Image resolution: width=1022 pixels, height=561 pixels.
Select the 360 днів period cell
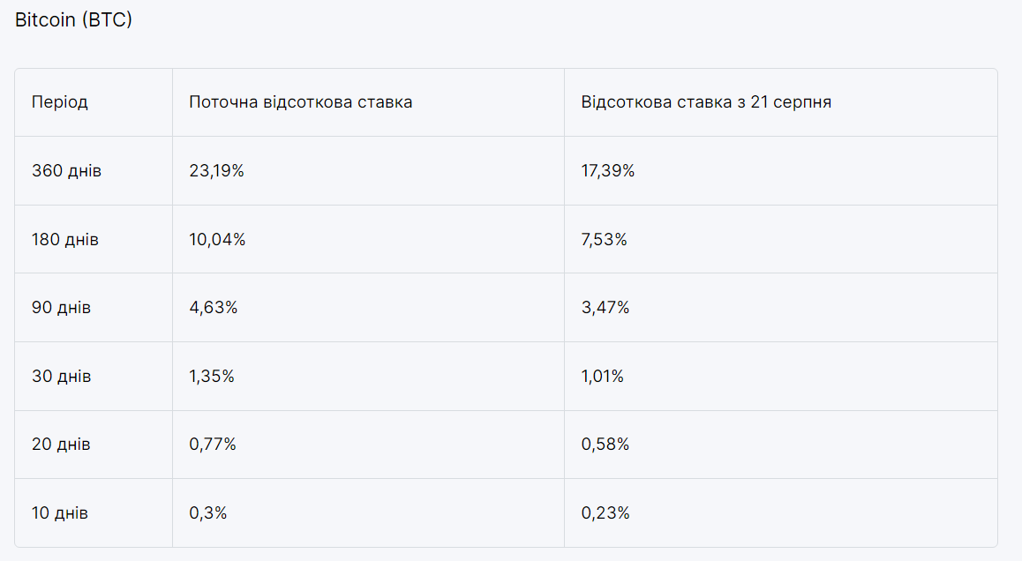[66, 171]
